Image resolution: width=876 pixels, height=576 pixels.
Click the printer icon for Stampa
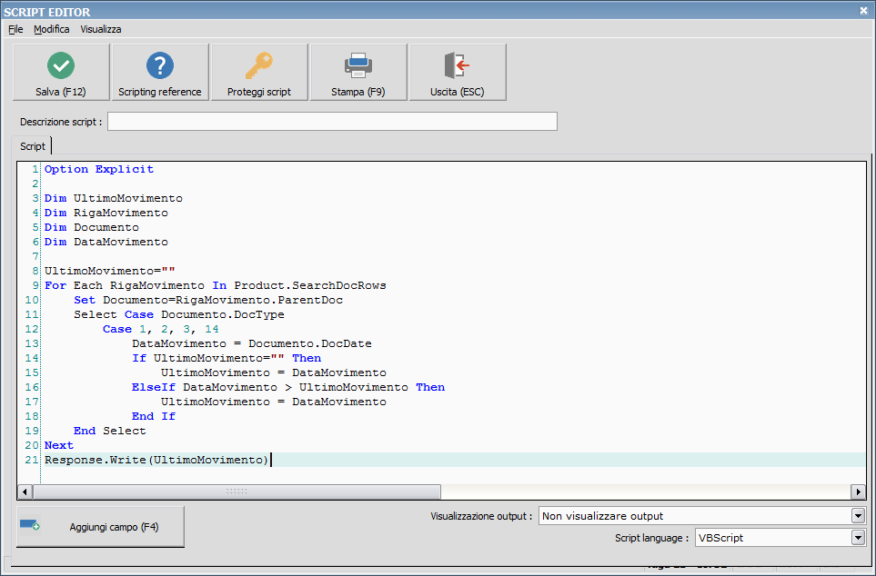click(358, 65)
